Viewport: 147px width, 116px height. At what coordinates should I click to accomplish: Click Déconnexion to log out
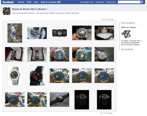point(111,2)
